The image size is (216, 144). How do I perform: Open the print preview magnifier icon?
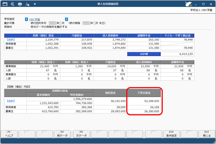click(12, 4)
